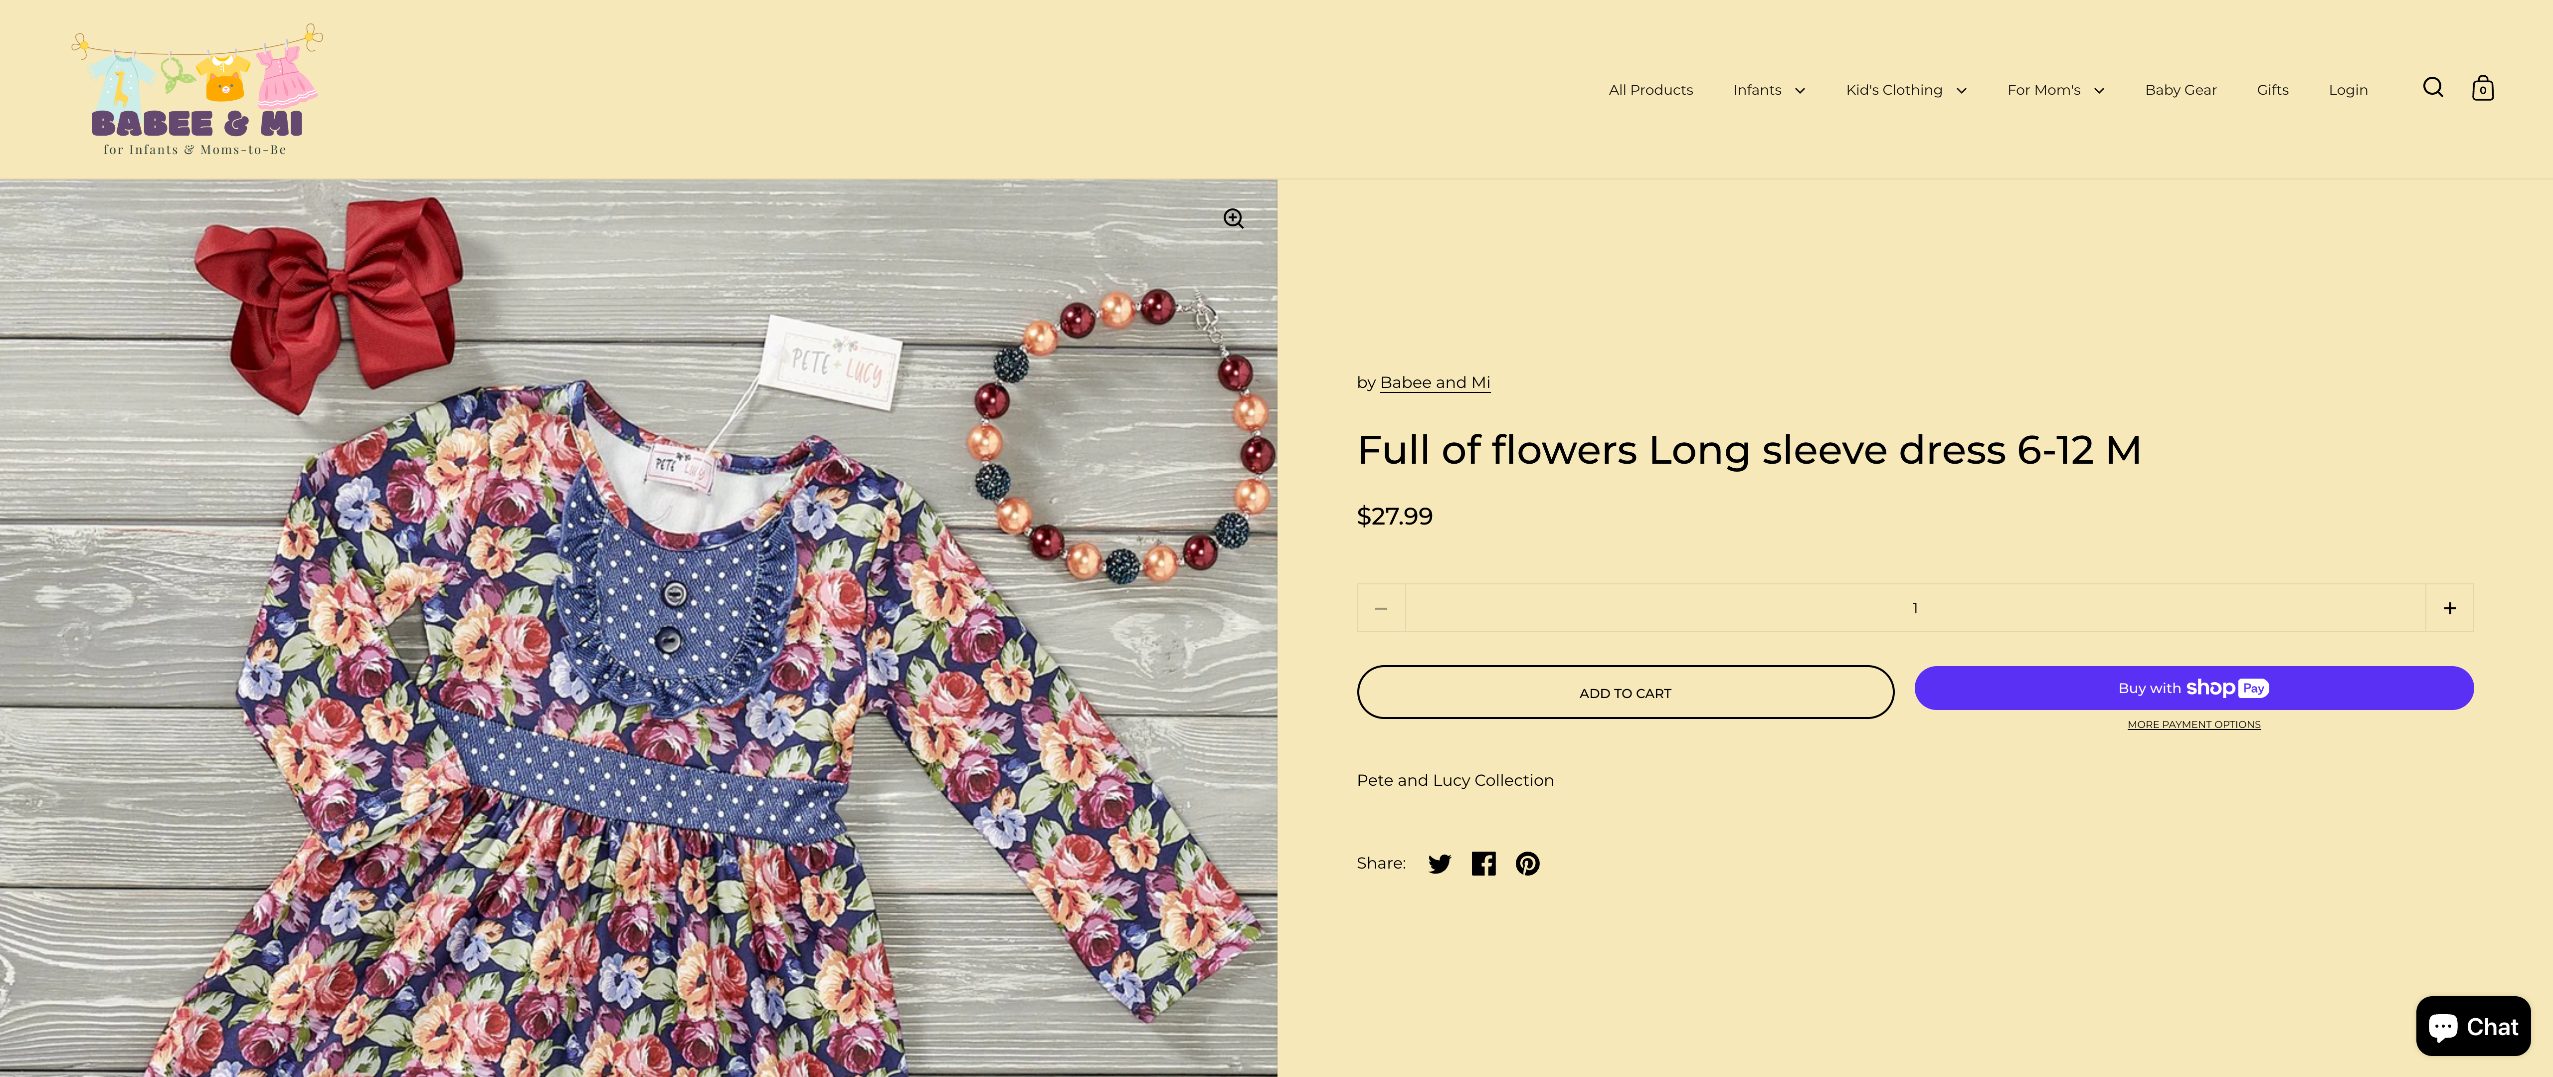Open the search icon in header
This screenshot has width=2553, height=1077.
[2432, 88]
